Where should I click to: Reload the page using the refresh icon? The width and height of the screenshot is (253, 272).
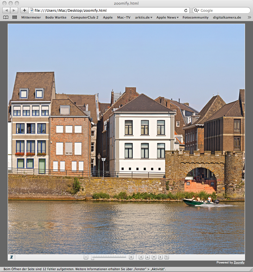(x=186, y=10)
